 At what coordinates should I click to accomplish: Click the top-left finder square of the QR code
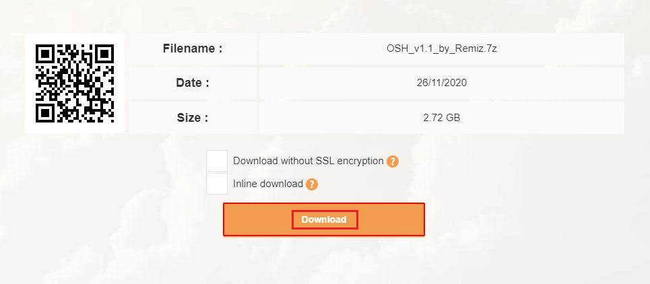[45, 55]
